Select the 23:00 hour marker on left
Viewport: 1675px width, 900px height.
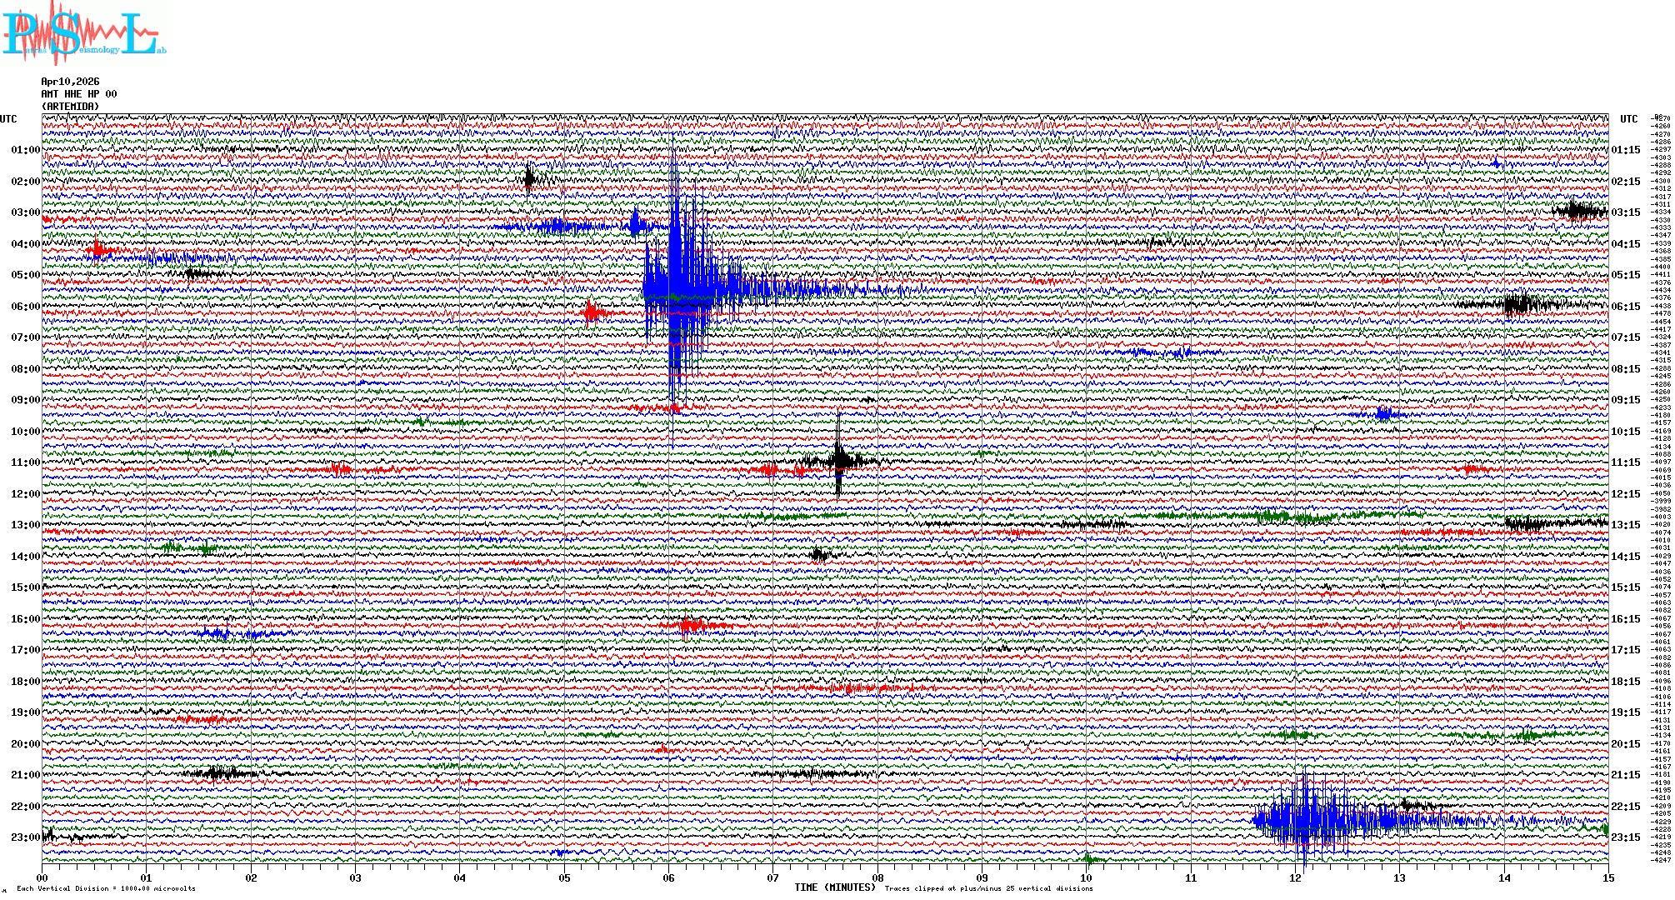pos(25,837)
